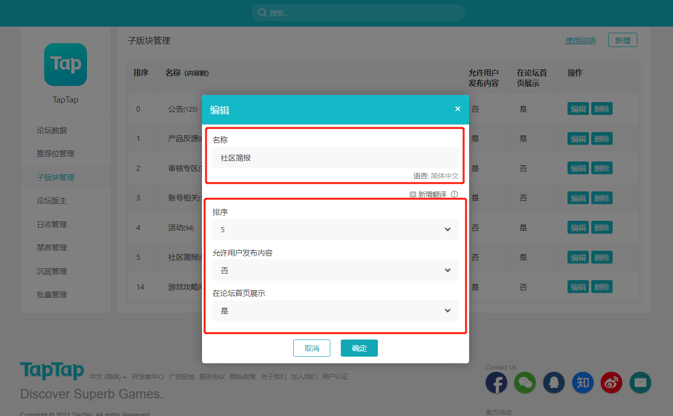673x416 pixels.
Task: Open the 使用说明 link
Action: [x=580, y=40]
